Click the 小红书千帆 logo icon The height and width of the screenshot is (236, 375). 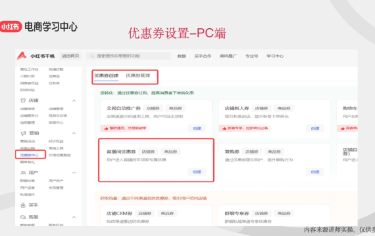[22, 56]
